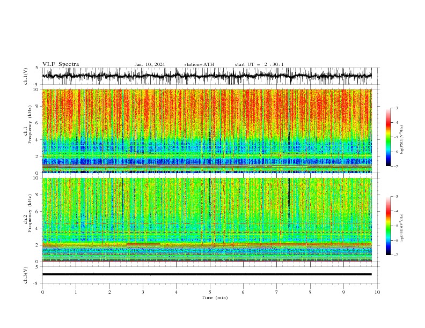Click the ch.2 spectrogram panel
This screenshot has width=425, height=328.
tap(207, 220)
